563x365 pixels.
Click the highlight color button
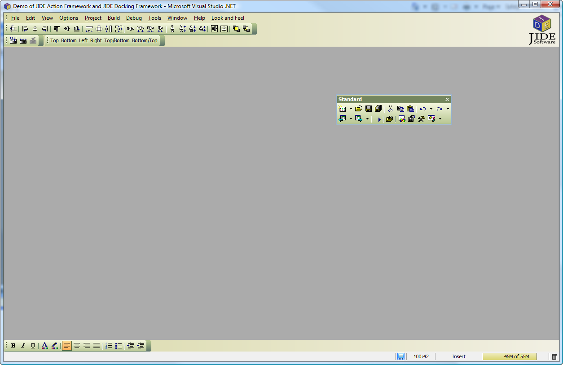55,346
